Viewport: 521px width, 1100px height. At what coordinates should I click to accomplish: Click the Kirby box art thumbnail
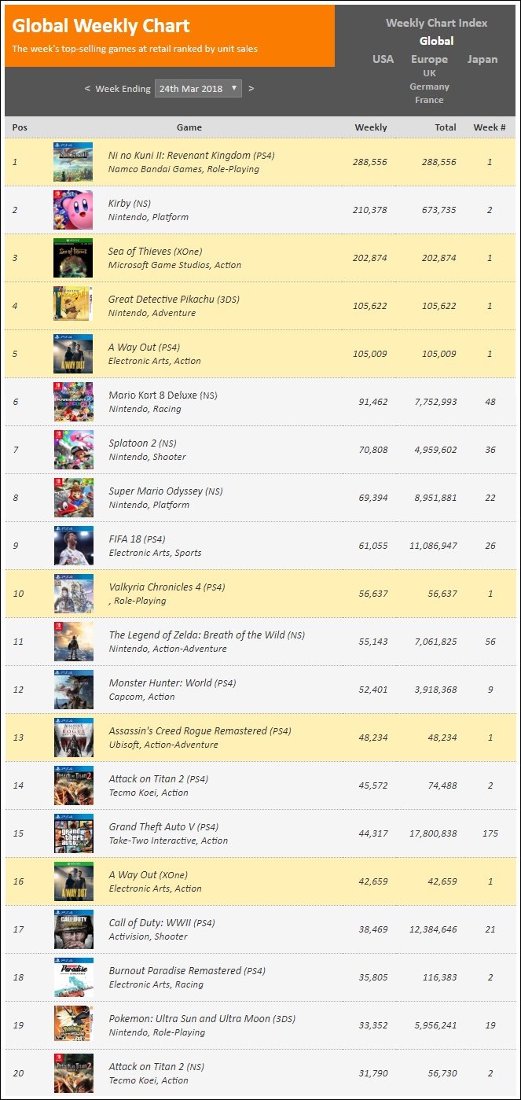pyautogui.click(x=73, y=210)
